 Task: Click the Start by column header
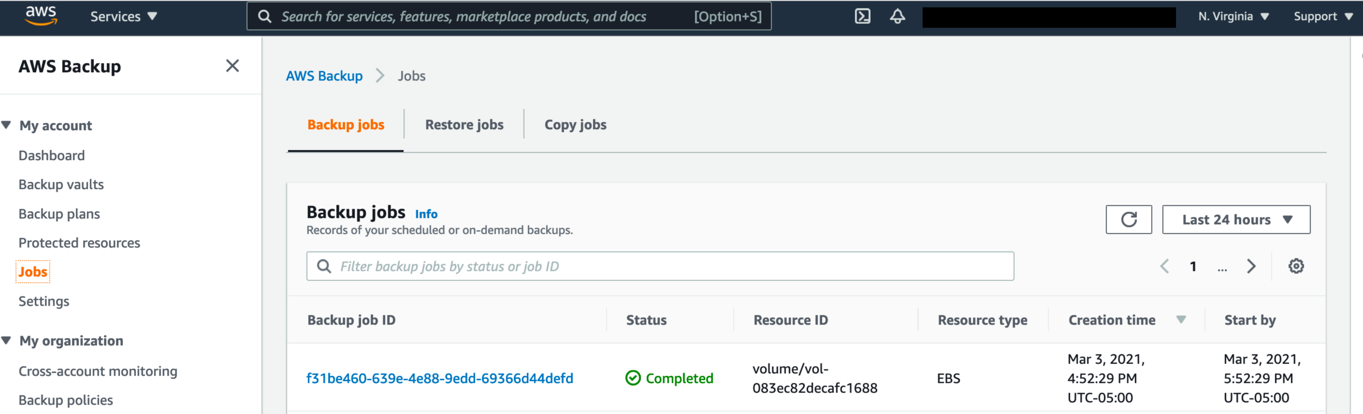click(1250, 320)
